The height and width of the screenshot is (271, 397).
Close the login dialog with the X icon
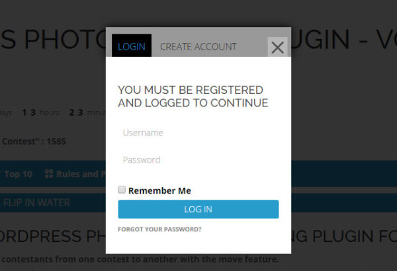278,47
